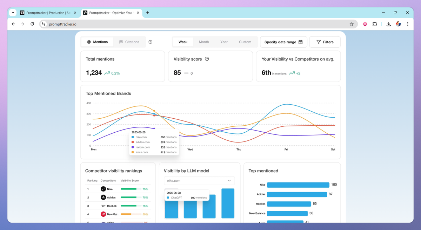Expand the tab search dropdown arrow
This screenshot has width=421, height=230.
coord(13,13)
